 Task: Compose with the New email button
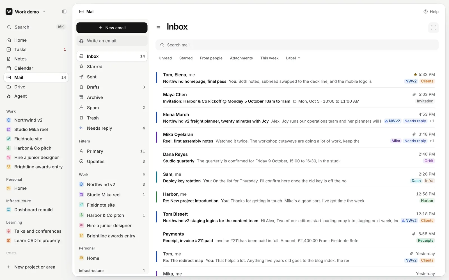pos(112,28)
